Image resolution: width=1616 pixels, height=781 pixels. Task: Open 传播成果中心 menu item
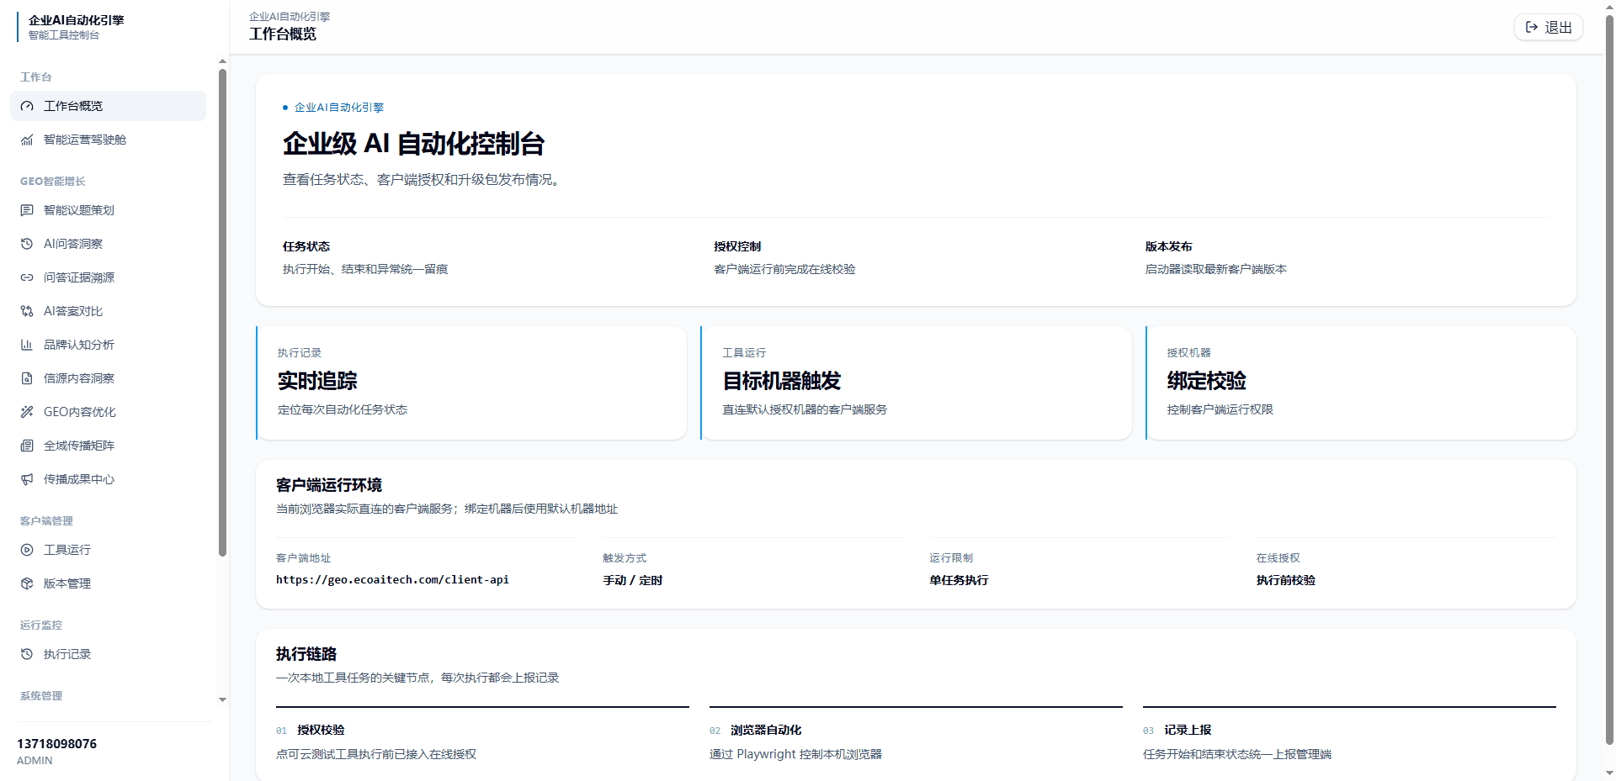(108, 479)
